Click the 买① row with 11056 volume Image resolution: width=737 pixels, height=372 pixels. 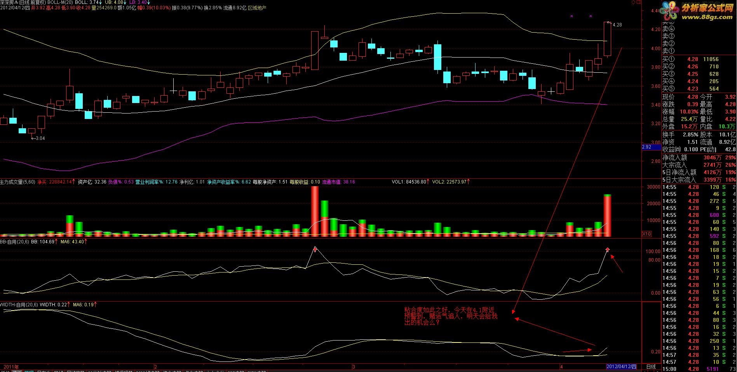699,59
